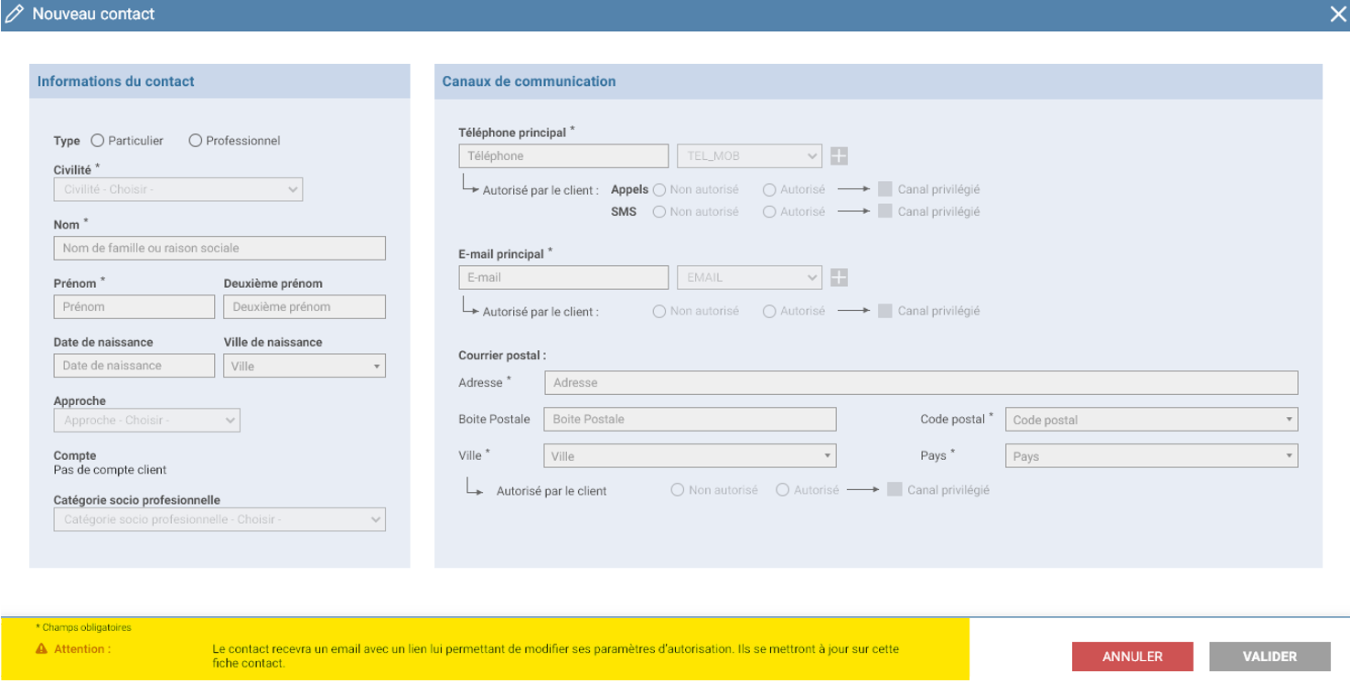
Task: Check Canal privilégié for e-mail
Action: point(884,311)
